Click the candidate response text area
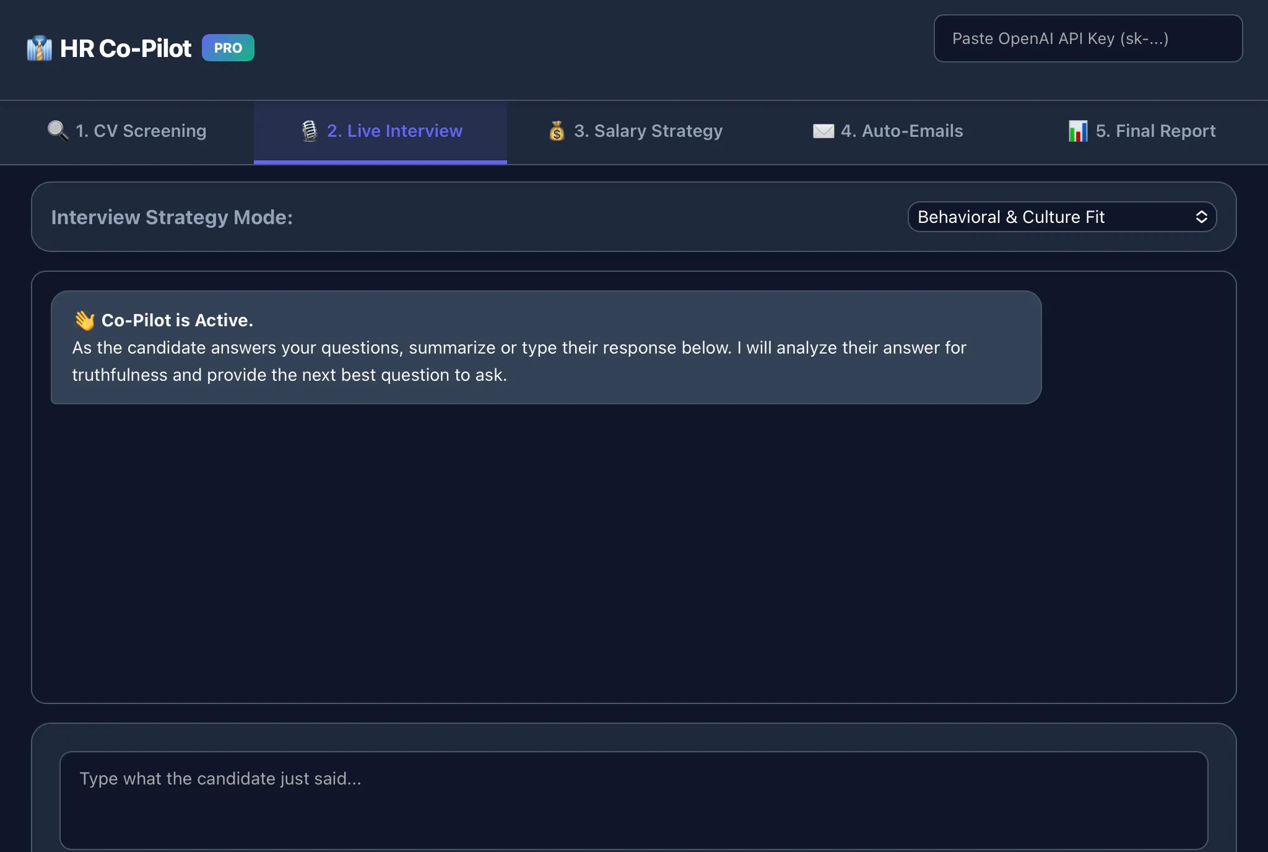The image size is (1268, 852). click(x=633, y=800)
